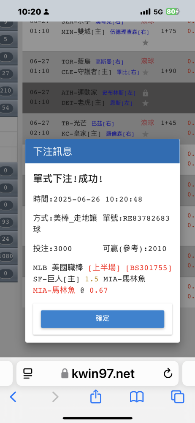Screen dimensions: 195x423
Task: Open Safari bookmarks book icon
Action: coord(137,397)
